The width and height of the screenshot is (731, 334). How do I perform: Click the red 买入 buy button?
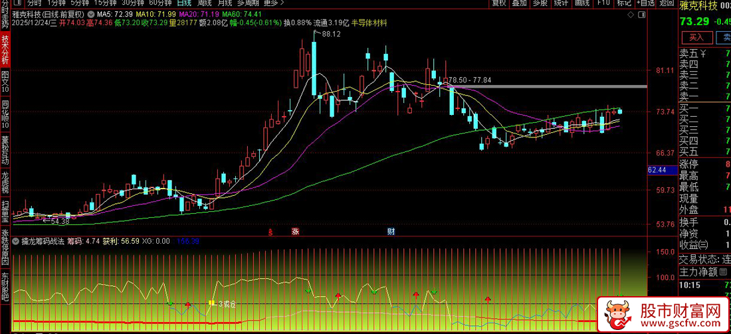pos(696,37)
